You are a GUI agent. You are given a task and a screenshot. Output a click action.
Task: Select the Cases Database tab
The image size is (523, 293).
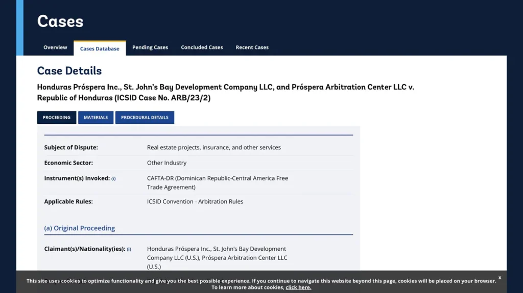click(x=100, y=48)
